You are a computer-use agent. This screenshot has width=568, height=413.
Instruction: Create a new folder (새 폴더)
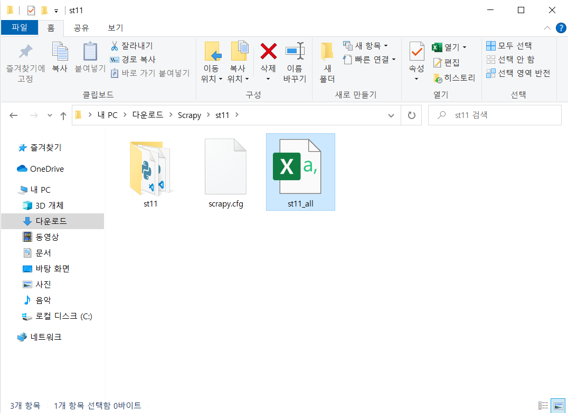point(327,62)
